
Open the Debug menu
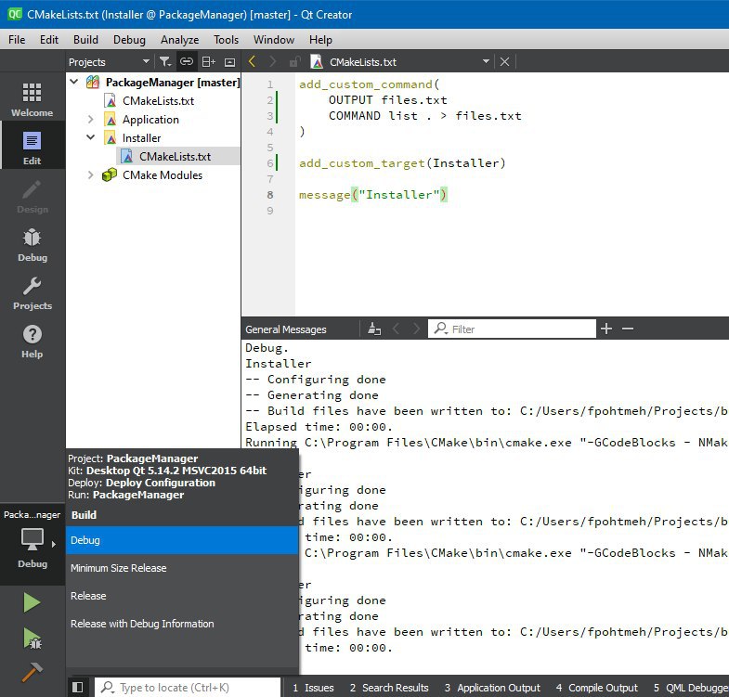tap(129, 40)
